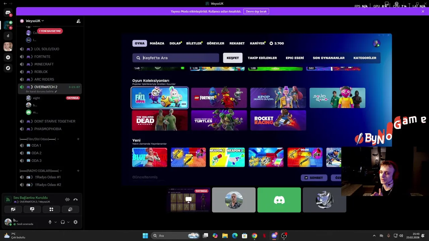
Task: Collapse the RADYO ODALARI category
Action: pyautogui.click(x=41, y=171)
